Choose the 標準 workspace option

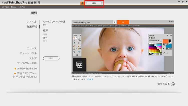point(46,30)
